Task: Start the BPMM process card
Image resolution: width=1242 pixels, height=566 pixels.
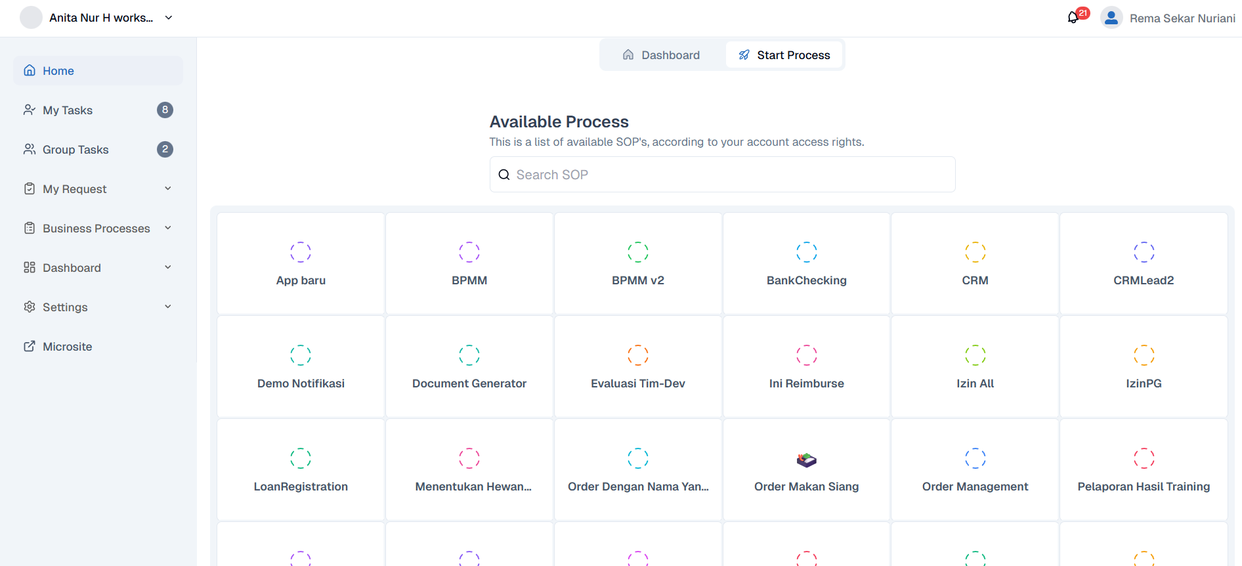Action: (x=469, y=263)
